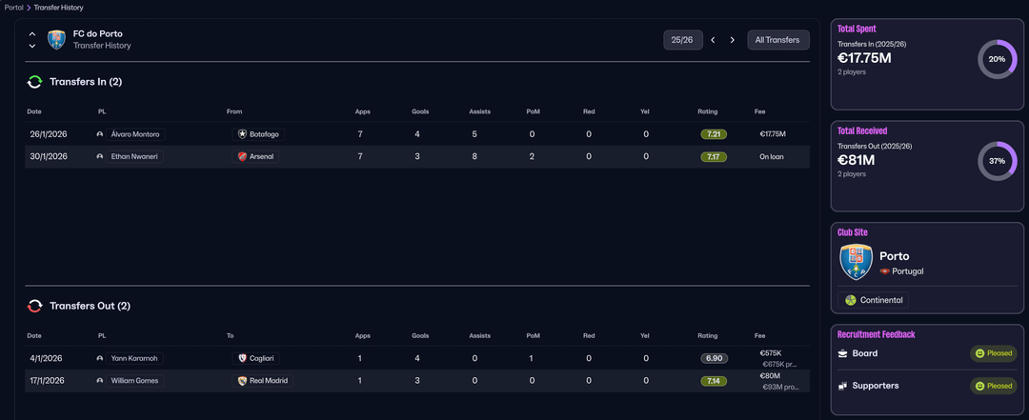Click the large Porto crest in Club Site
Screen dimensions: 1029x420
(x=856, y=263)
